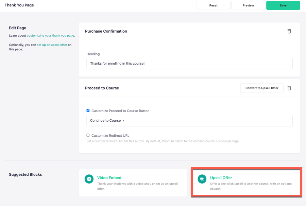Click the Video Embed title text

[x=109, y=178]
